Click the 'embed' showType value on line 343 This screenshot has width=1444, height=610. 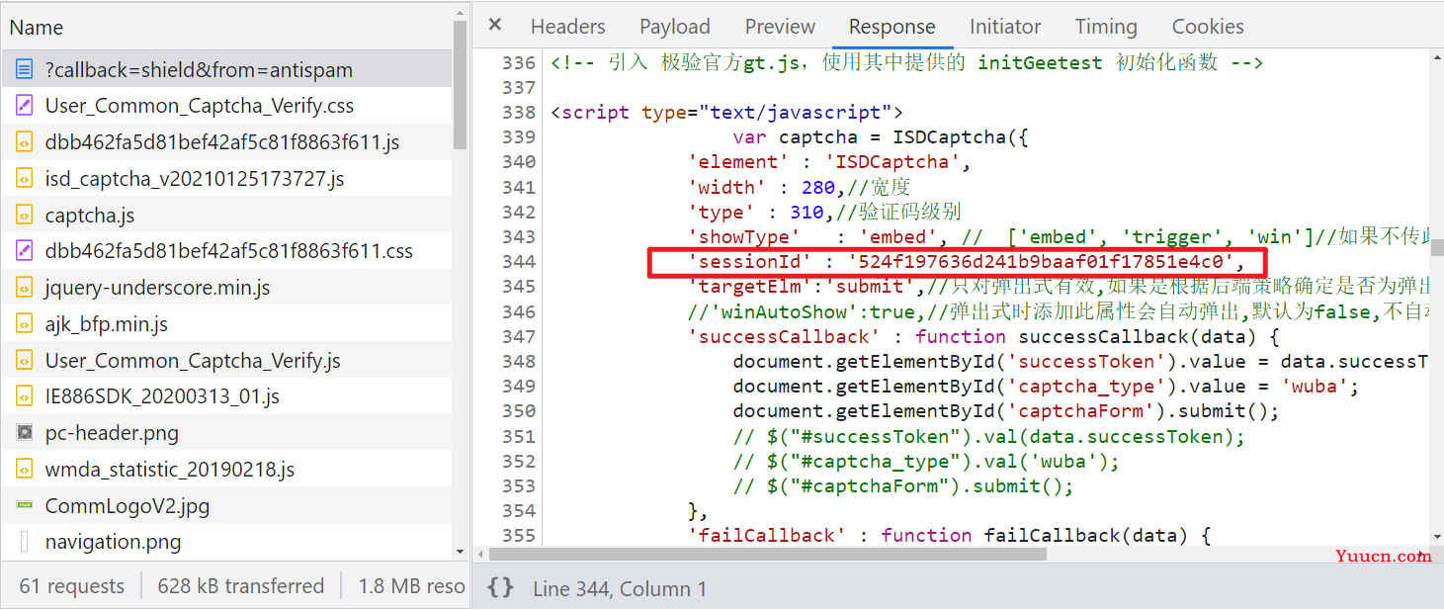[898, 237]
